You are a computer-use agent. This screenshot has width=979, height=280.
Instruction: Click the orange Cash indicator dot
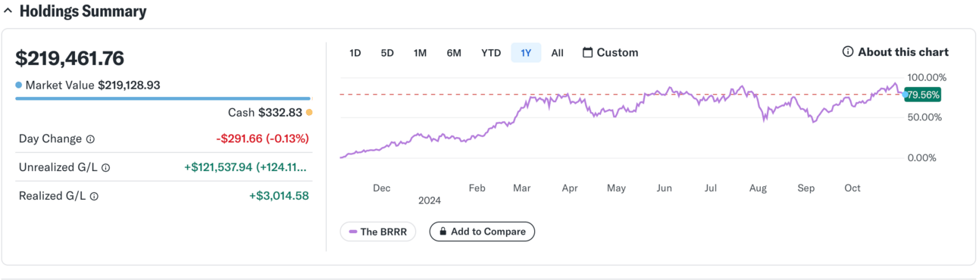pyautogui.click(x=308, y=113)
